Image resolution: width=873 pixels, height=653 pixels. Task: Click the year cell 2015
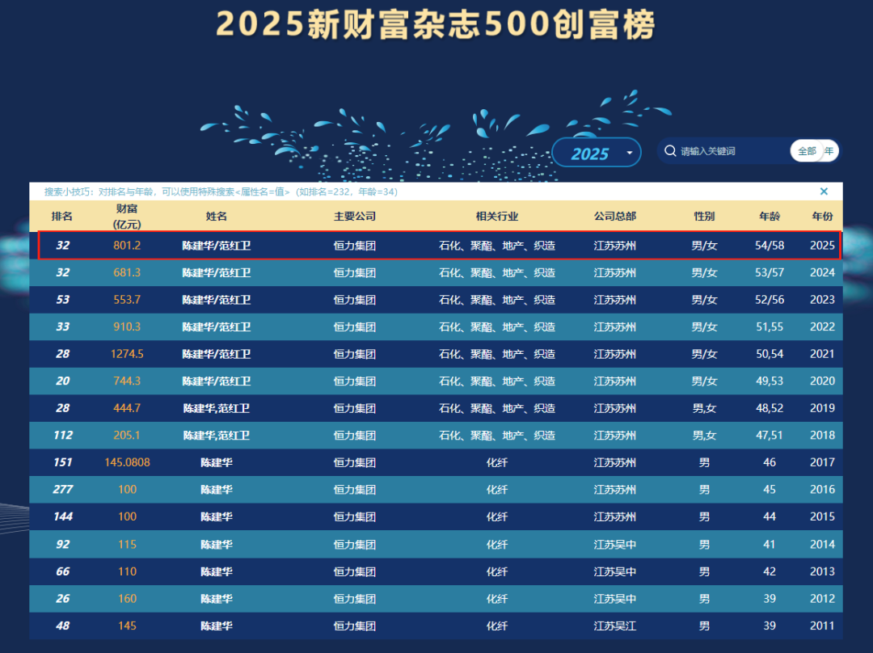[x=822, y=516]
